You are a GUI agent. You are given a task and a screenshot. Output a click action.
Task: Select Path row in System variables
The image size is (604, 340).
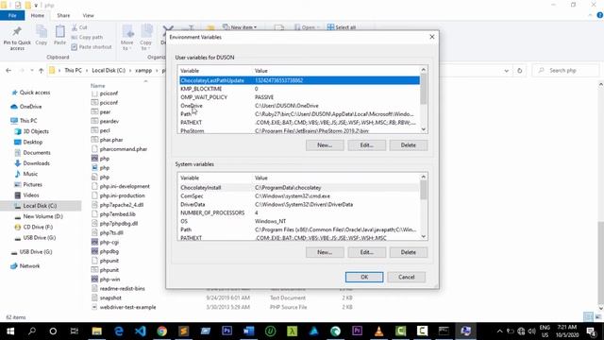pyautogui.click(x=299, y=229)
